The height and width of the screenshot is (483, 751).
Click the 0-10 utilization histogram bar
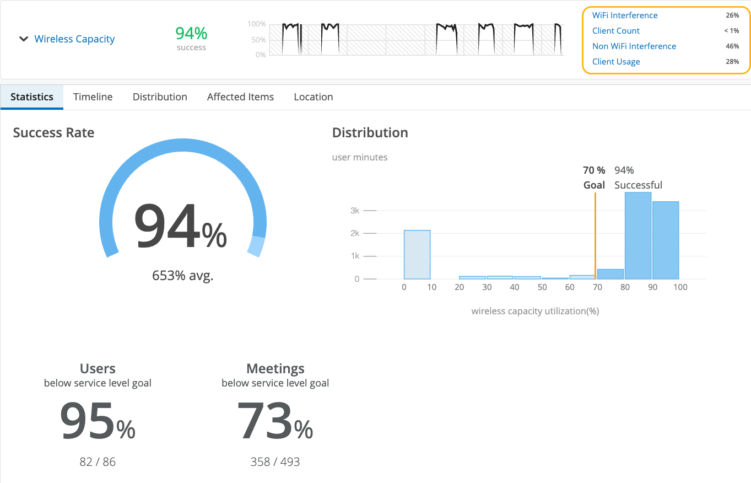pyautogui.click(x=417, y=255)
